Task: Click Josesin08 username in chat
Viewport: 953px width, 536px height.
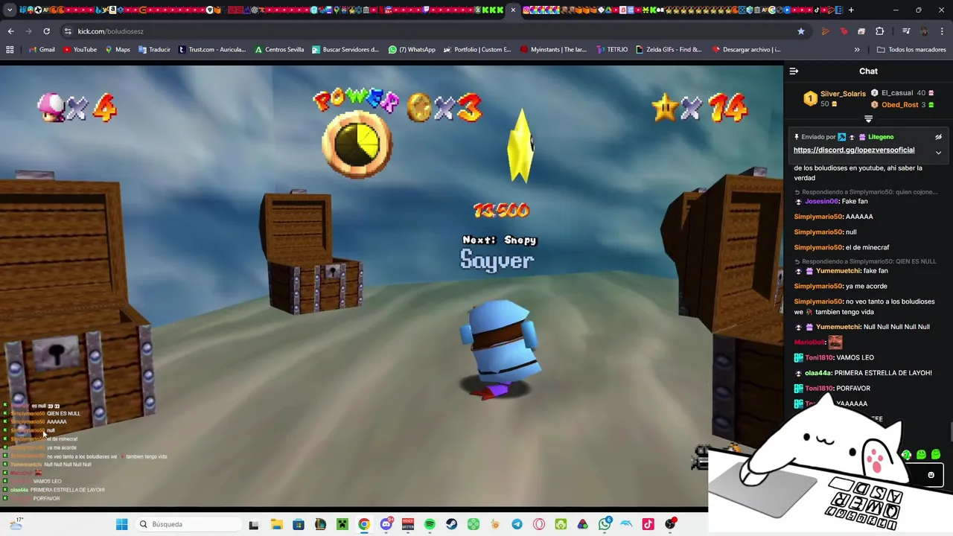Action: coord(821,202)
